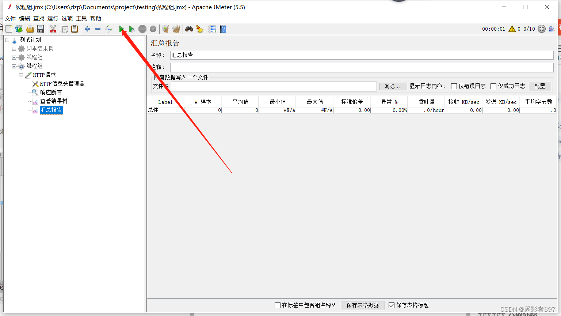The height and width of the screenshot is (316, 561).
Task: Click the 平均值 column header
Action: pos(240,102)
